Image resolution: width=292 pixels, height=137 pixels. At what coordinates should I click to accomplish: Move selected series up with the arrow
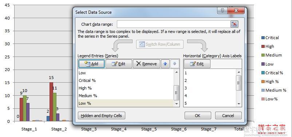pyautogui.click(x=165, y=64)
